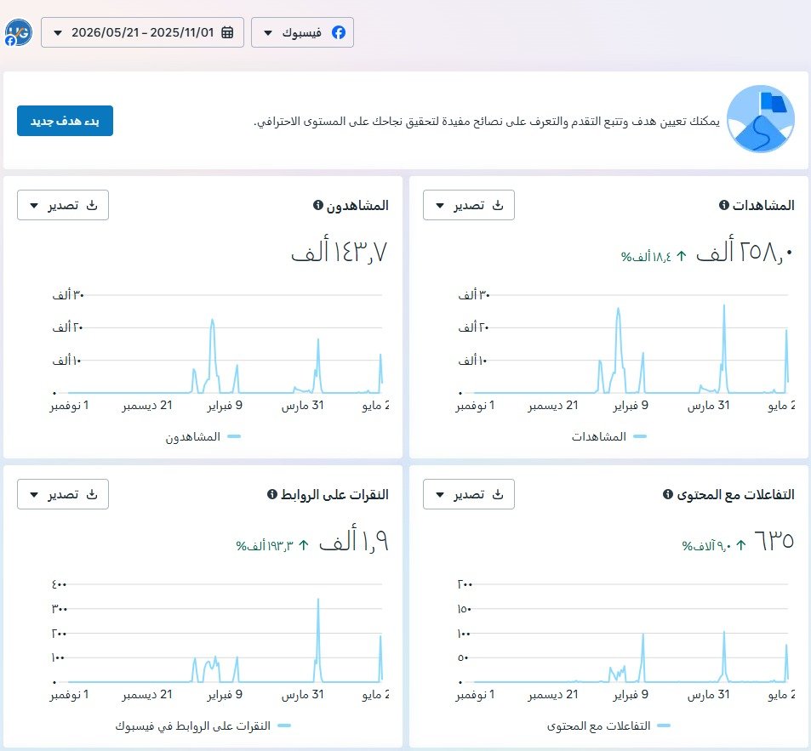
Task: Click info icon next to النقرات على الروابط
Action: click(x=272, y=495)
